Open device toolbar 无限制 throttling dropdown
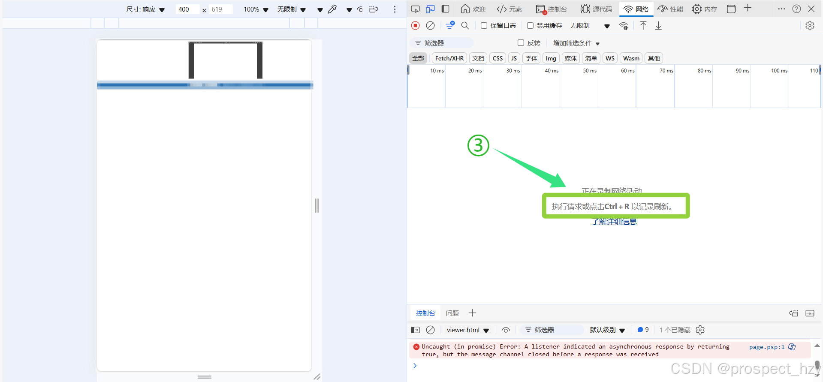 pyautogui.click(x=292, y=9)
